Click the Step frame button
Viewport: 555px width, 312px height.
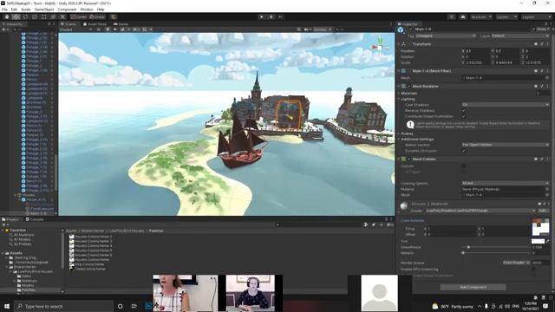pyautogui.click(x=280, y=16)
